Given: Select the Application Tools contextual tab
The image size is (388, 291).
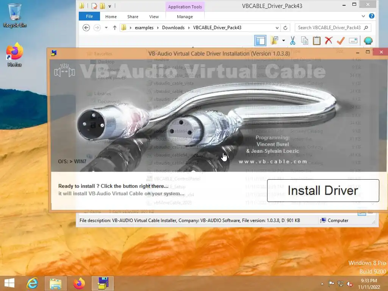Looking at the screenshot, I should point(185,7).
